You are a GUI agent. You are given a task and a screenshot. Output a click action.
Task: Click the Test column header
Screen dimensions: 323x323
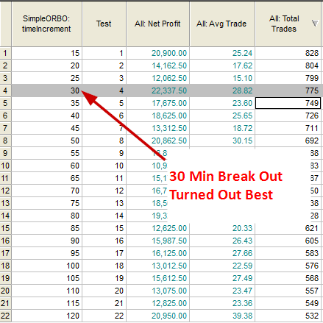pos(104,24)
